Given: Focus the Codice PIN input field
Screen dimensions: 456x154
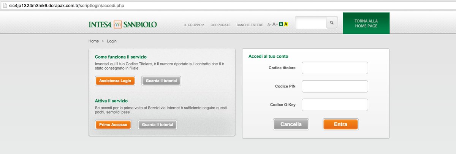Looking at the screenshot, I should click(335, 86).
